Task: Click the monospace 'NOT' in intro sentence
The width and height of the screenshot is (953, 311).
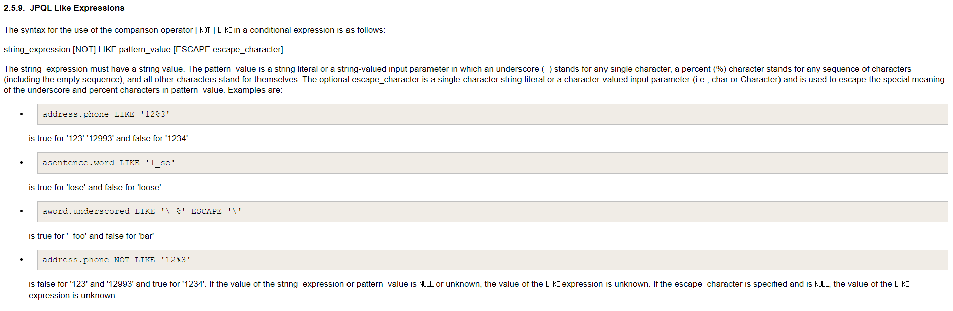Action: 205,30
